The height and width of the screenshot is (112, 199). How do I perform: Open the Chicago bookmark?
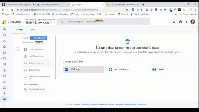(x=75, y=14)
